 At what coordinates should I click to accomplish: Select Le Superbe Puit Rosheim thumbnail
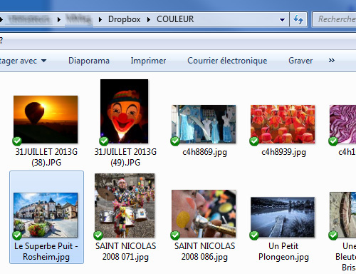pos(46,215)
